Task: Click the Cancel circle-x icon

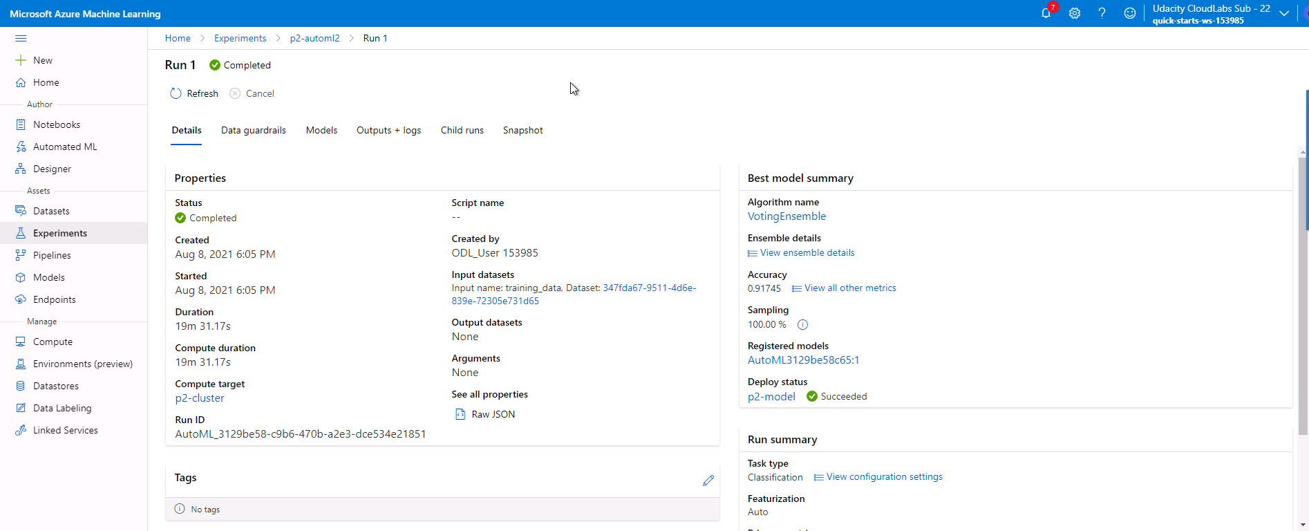Action: coord(235,93)
